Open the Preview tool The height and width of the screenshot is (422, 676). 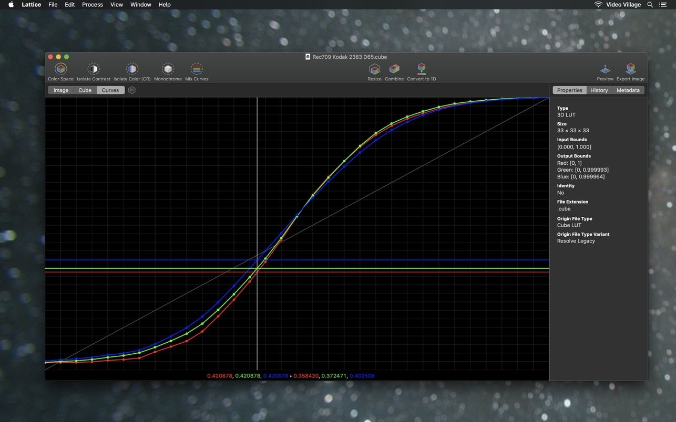pos(605,69)
